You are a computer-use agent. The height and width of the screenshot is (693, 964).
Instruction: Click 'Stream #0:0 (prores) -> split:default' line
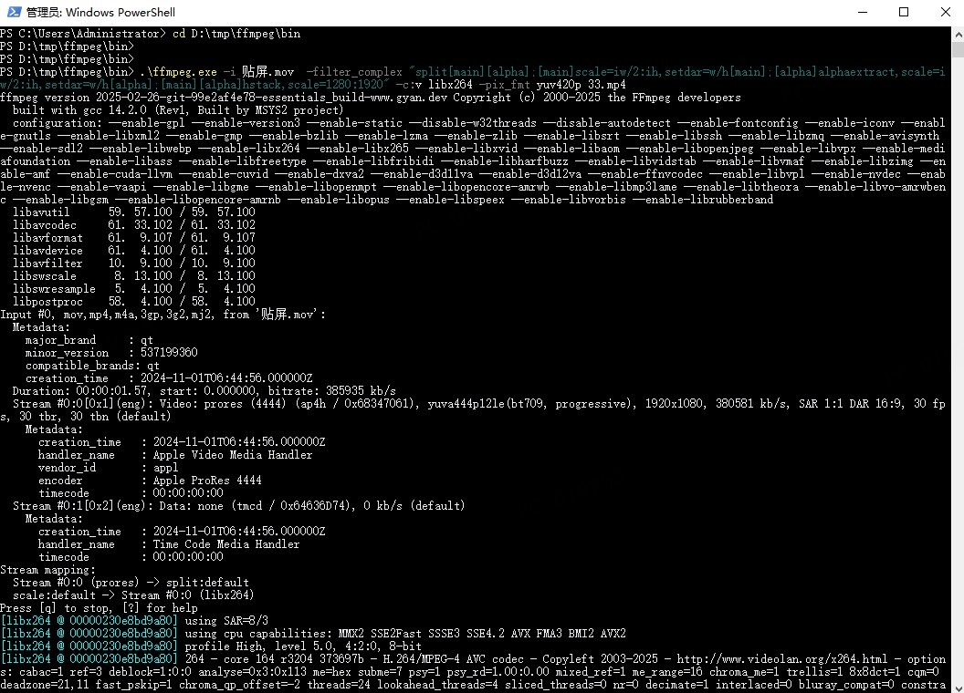click(131, 583)
